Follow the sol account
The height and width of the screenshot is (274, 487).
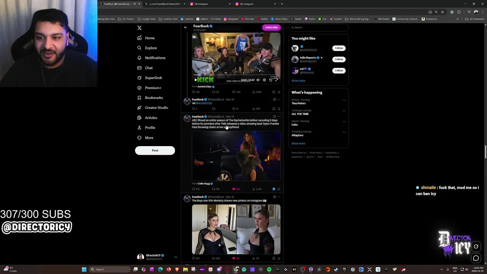[339, 70]
